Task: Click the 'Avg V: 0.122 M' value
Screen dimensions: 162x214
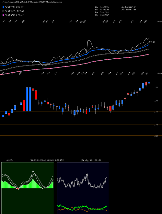Action: click(128, 7)
